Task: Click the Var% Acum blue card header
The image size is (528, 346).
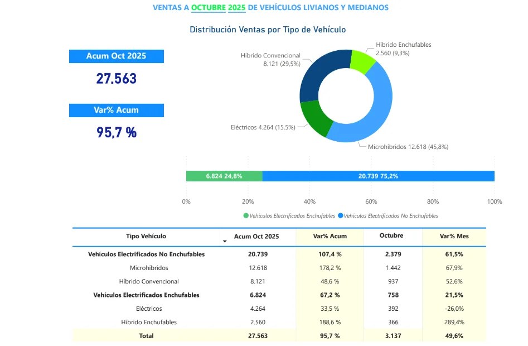Action: point(116,110)
